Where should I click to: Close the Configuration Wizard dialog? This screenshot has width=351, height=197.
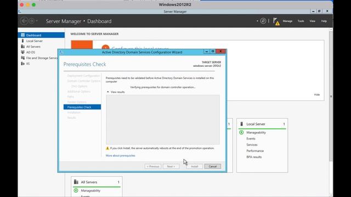point(220,51)
